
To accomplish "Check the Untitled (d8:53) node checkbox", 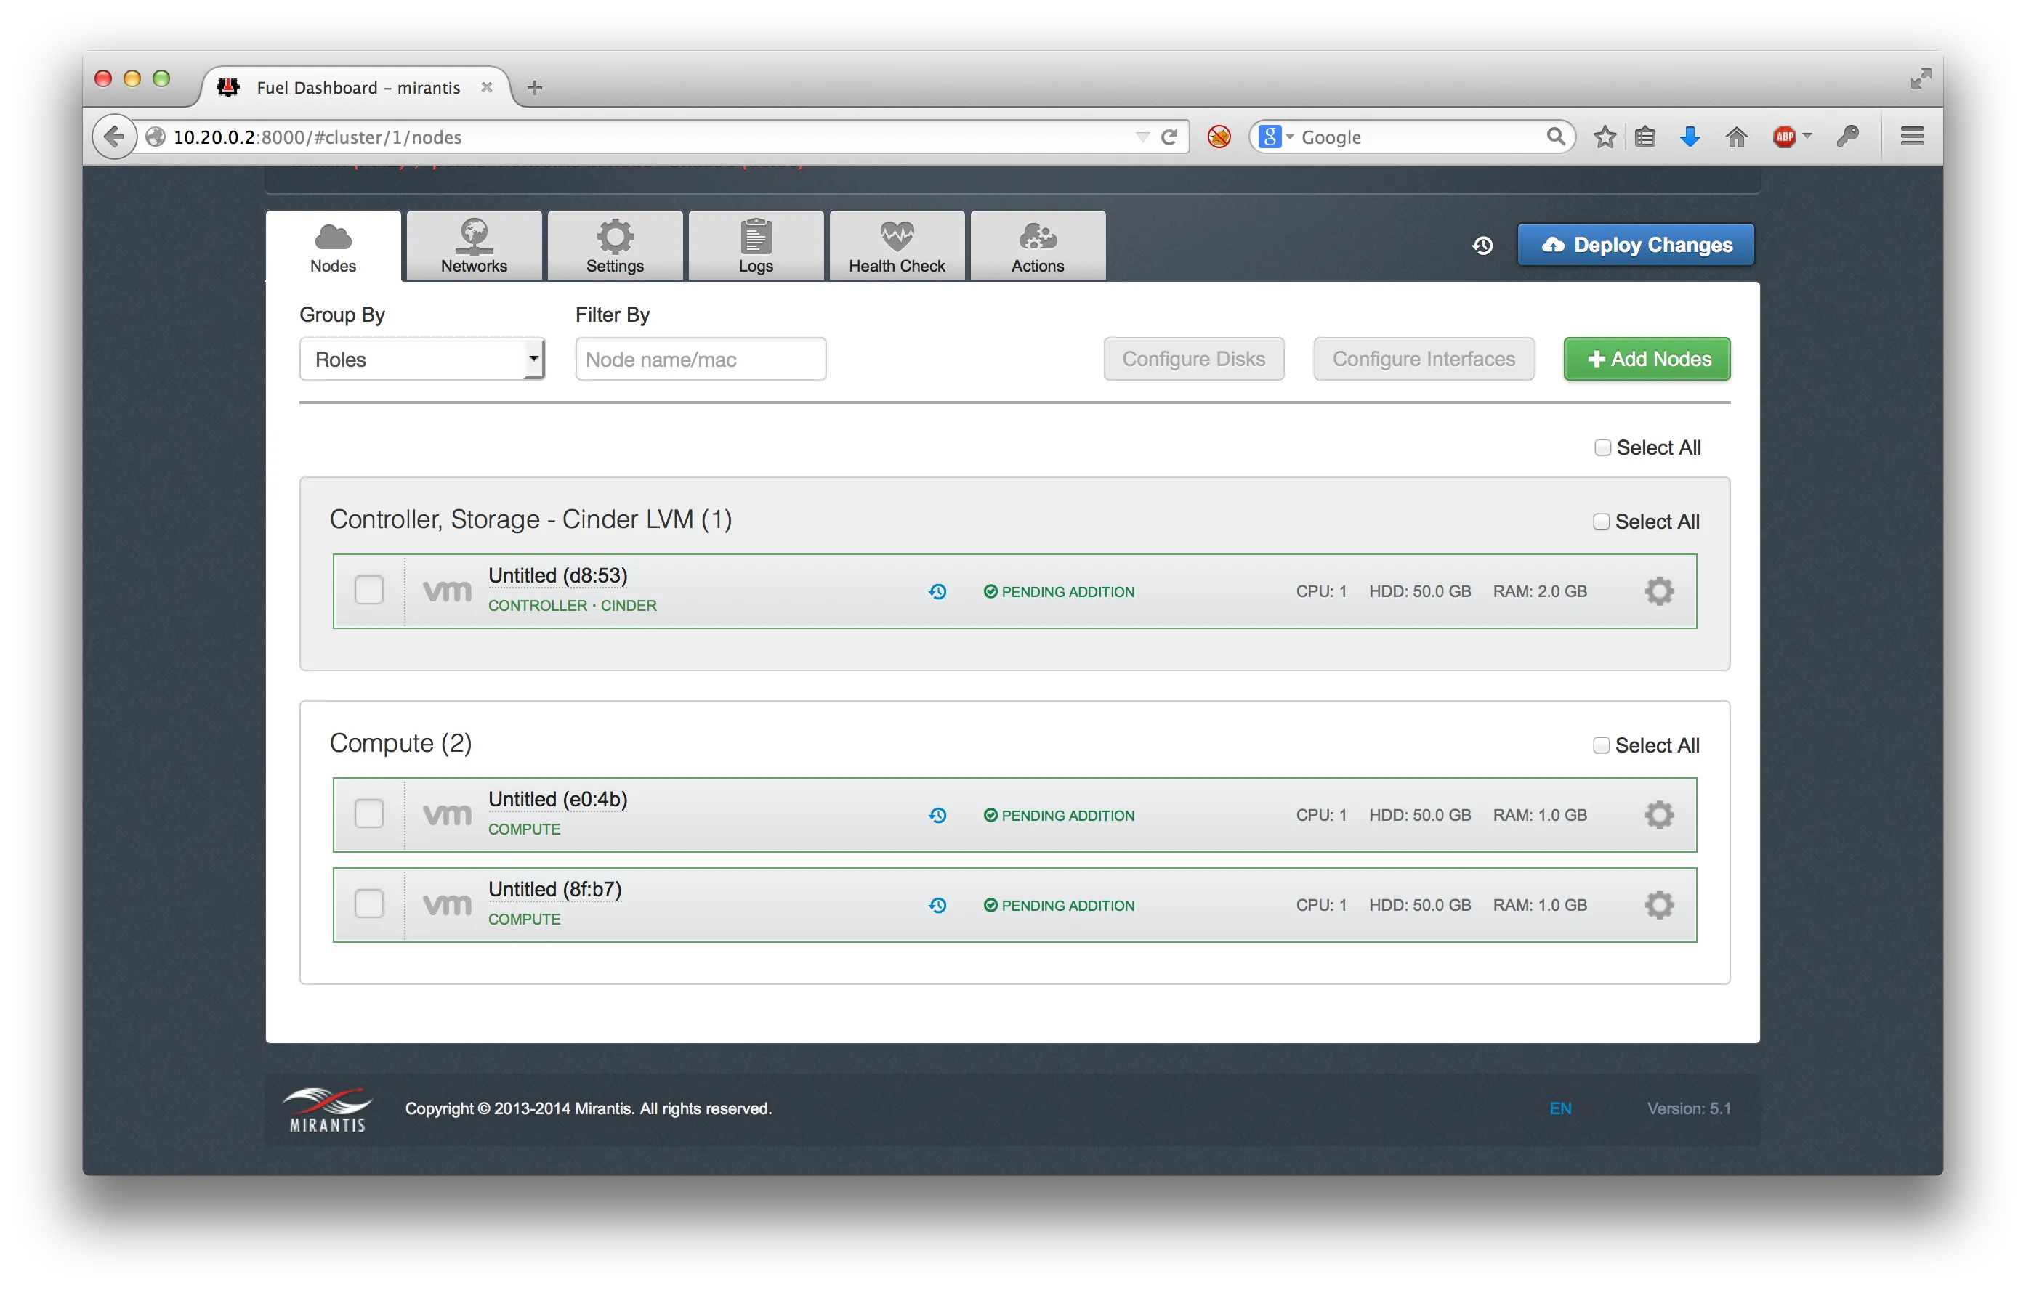I will click(x=368, y=591).
